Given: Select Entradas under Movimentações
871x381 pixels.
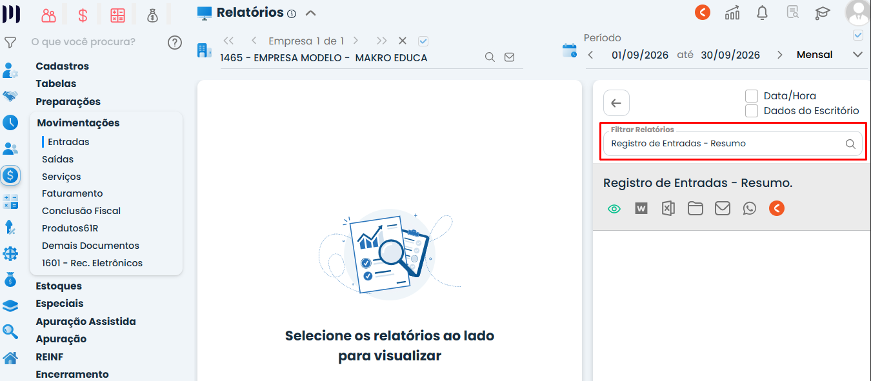Looking at the screenshot, I should [x=68, y=142].
